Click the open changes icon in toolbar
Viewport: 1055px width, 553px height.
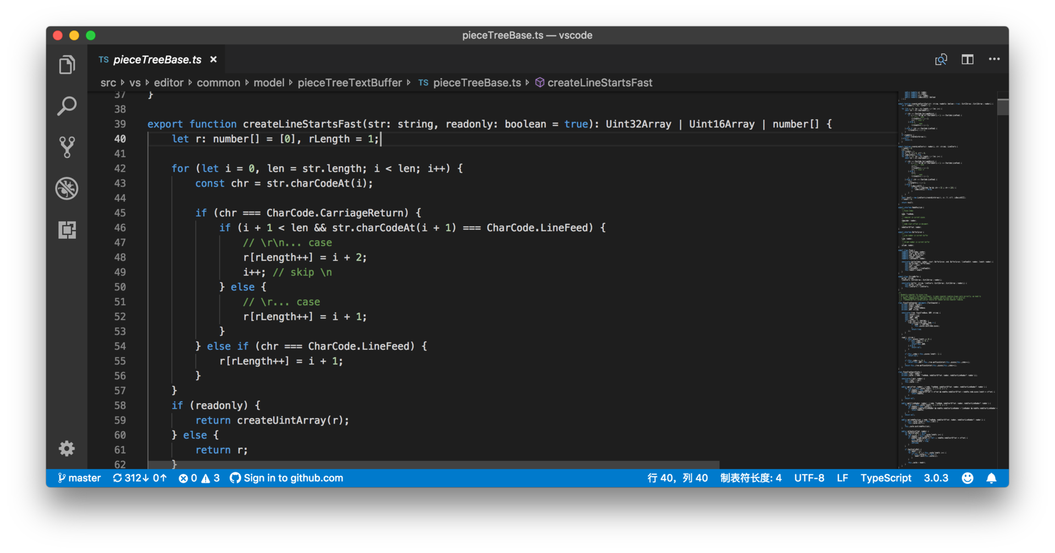[x=941, y=59]
